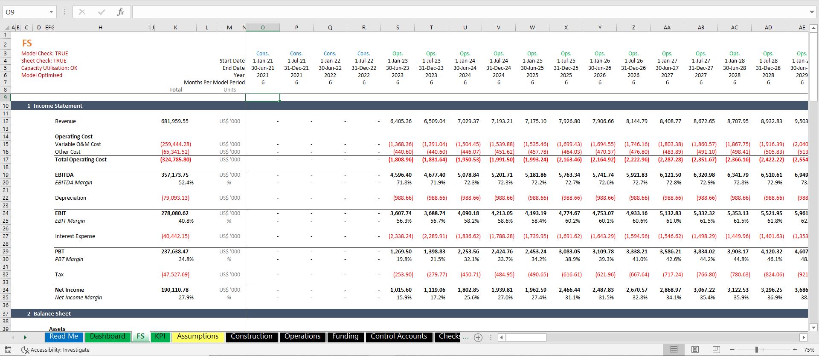The image size is (819, 356).
Task: Switch to Page Break Preview icon
Action: 716,350
